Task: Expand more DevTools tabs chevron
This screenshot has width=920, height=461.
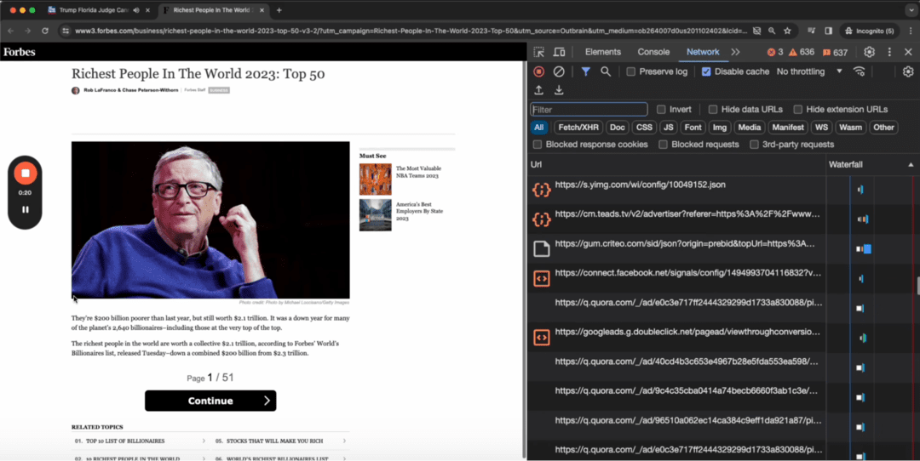Action: (x=736, y=52)
